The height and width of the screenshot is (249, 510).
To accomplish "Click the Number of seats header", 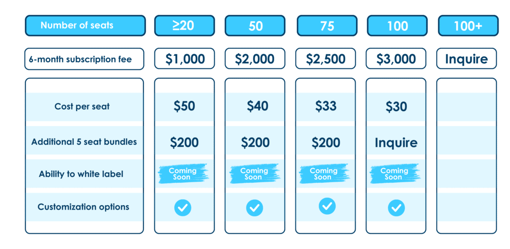I will point(85,25).
